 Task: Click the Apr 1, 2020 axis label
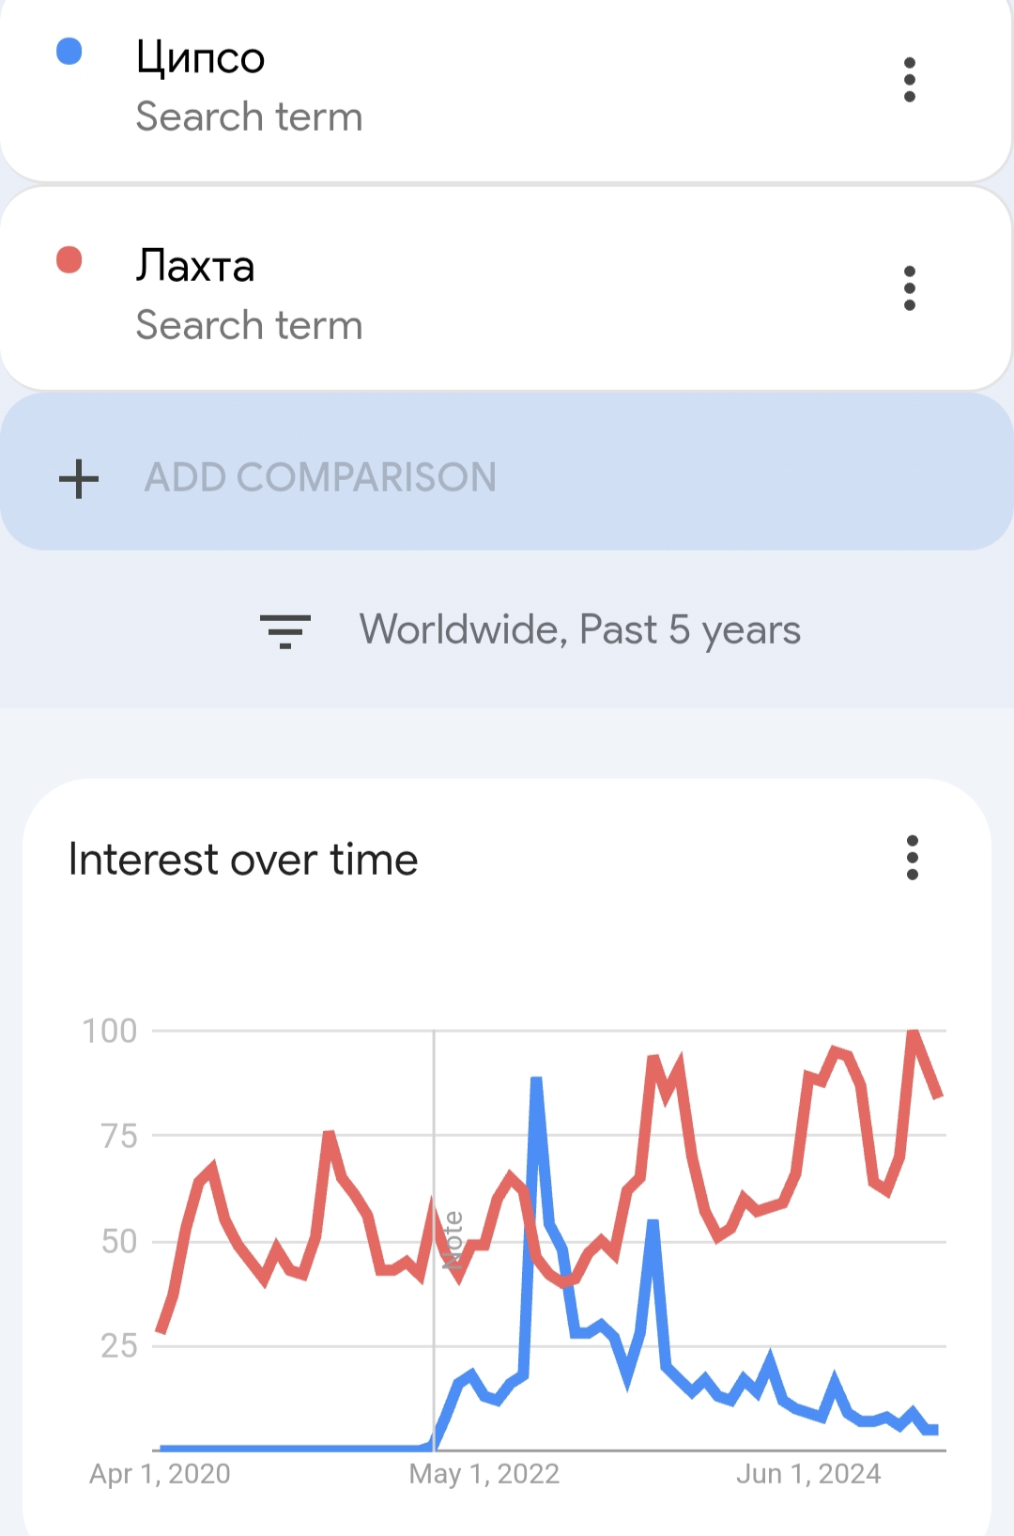tap(160, 1474)
